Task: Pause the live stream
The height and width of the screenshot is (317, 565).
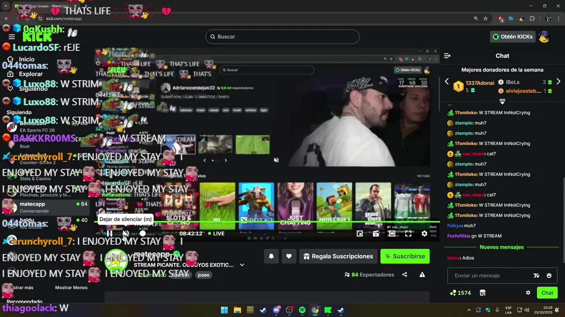Action: pyautogui.click(x=109, y=233)
